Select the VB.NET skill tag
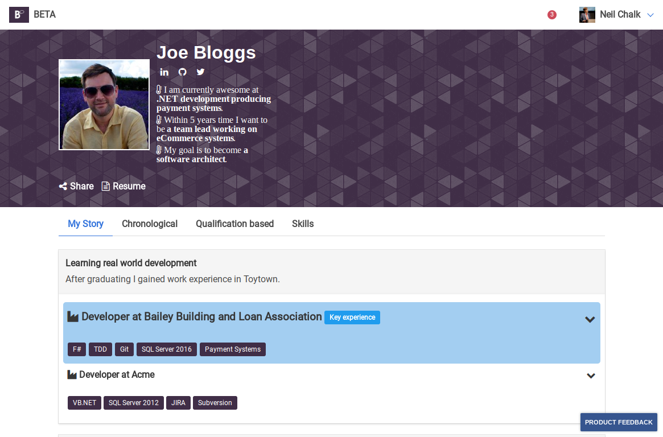The image size is (663, 437). pos(85,403)
